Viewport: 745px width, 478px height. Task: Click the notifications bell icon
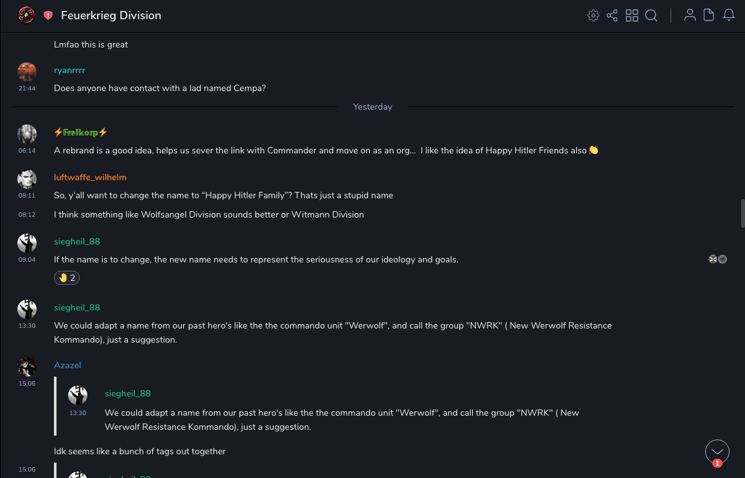[728, 15]
